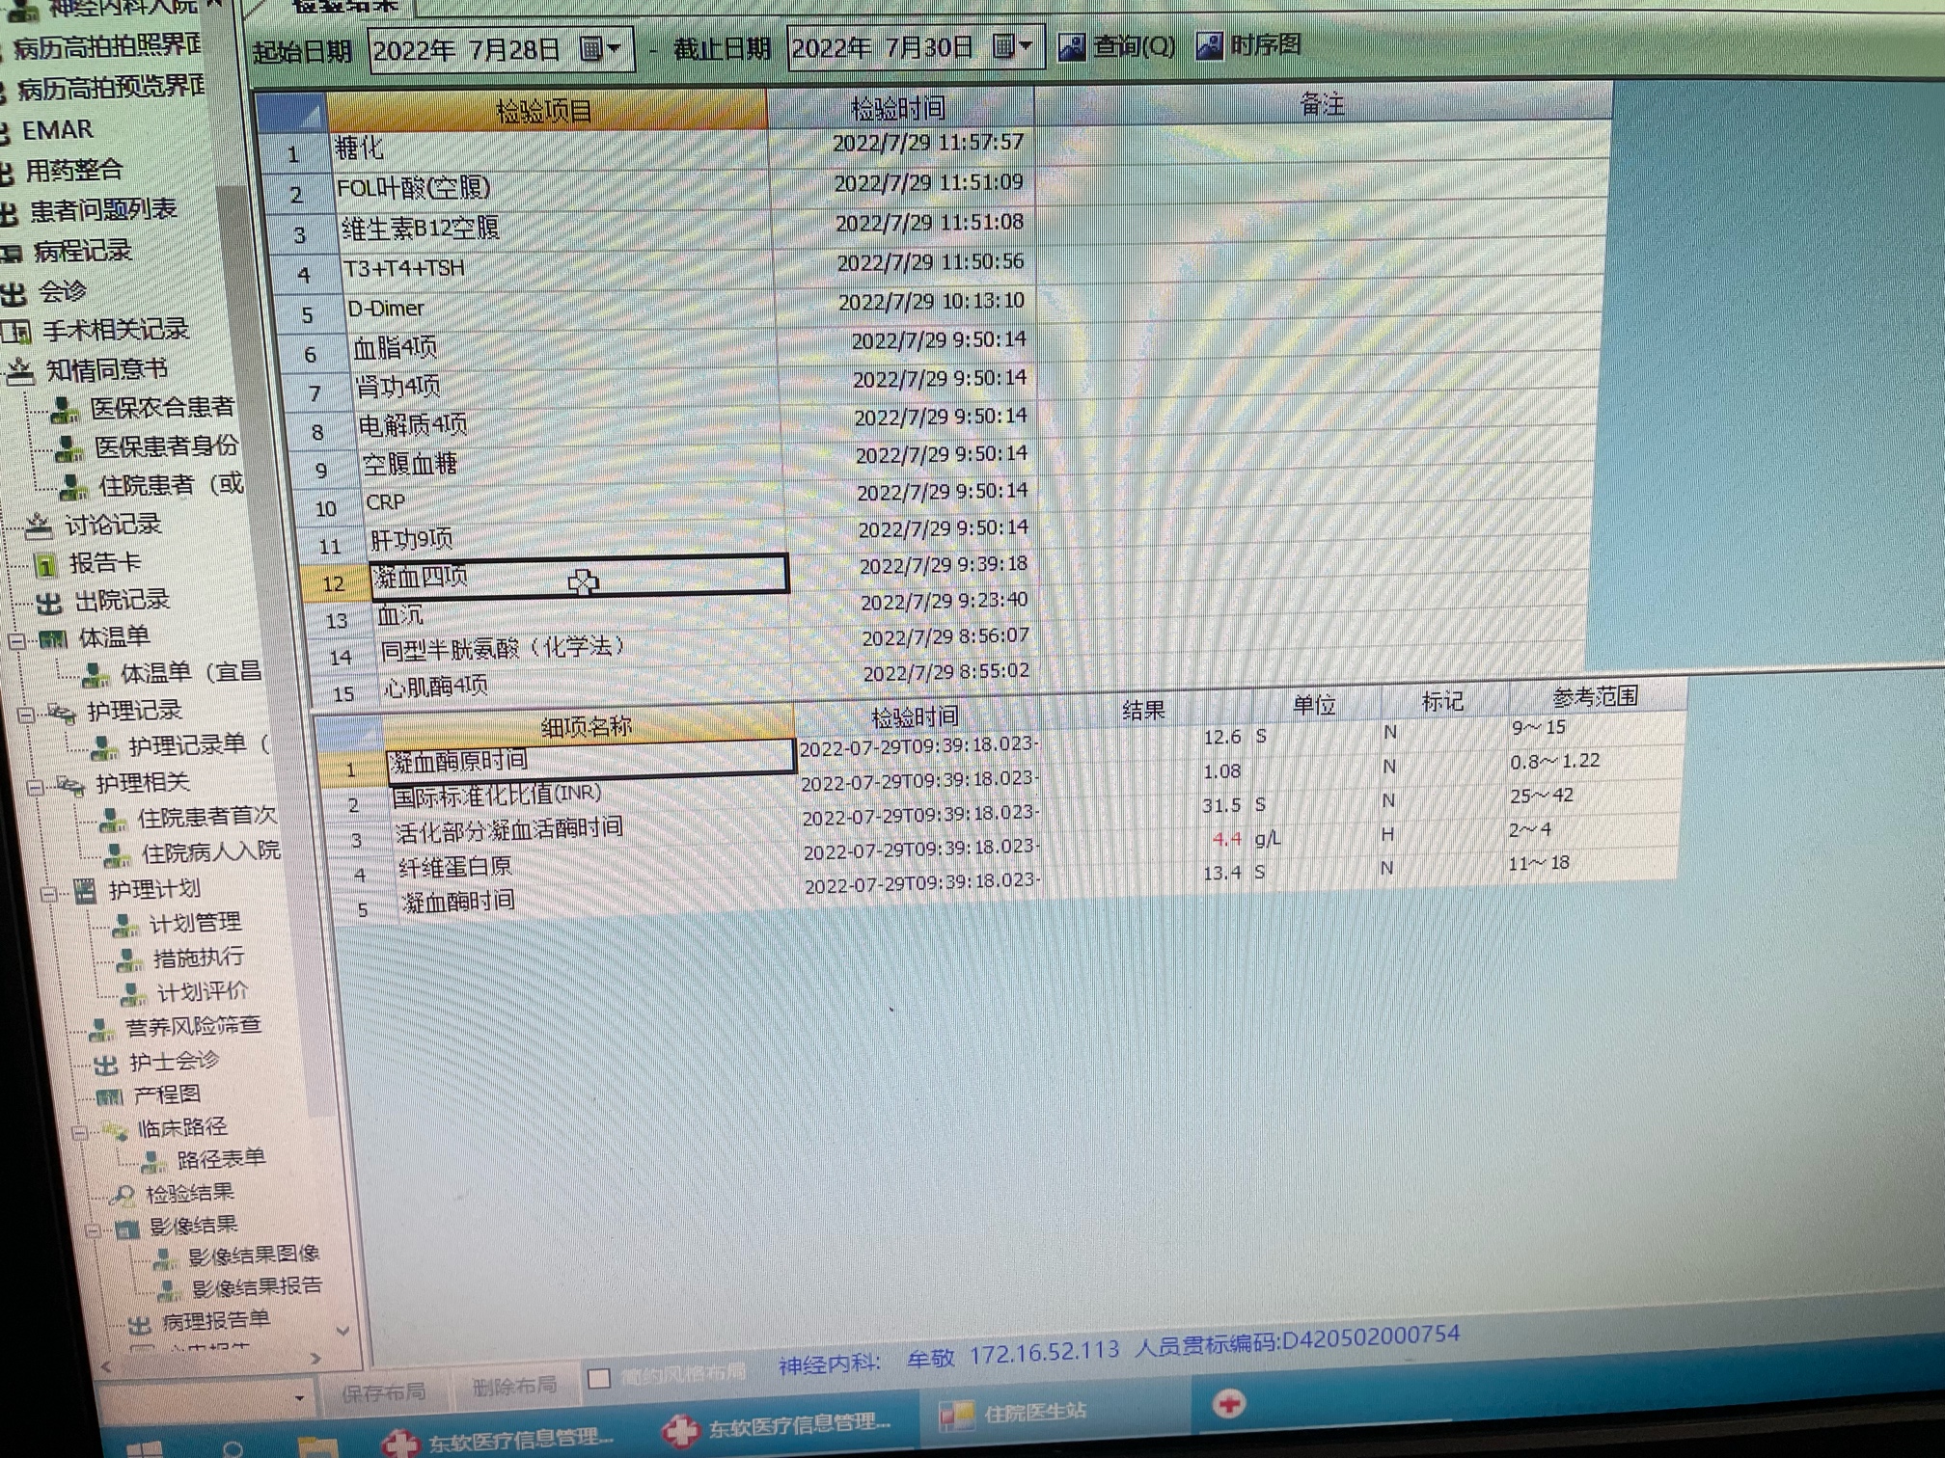The height and width of the screenshot is (1458, 1945).
Task: Click the 护士会诊 tree icon
Action: (106, 1065)
